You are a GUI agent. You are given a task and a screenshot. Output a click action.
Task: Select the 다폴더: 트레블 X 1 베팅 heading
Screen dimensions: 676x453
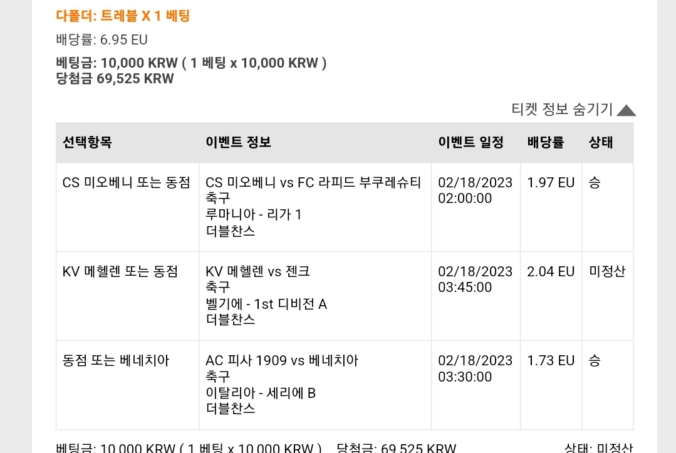(123, 16)
